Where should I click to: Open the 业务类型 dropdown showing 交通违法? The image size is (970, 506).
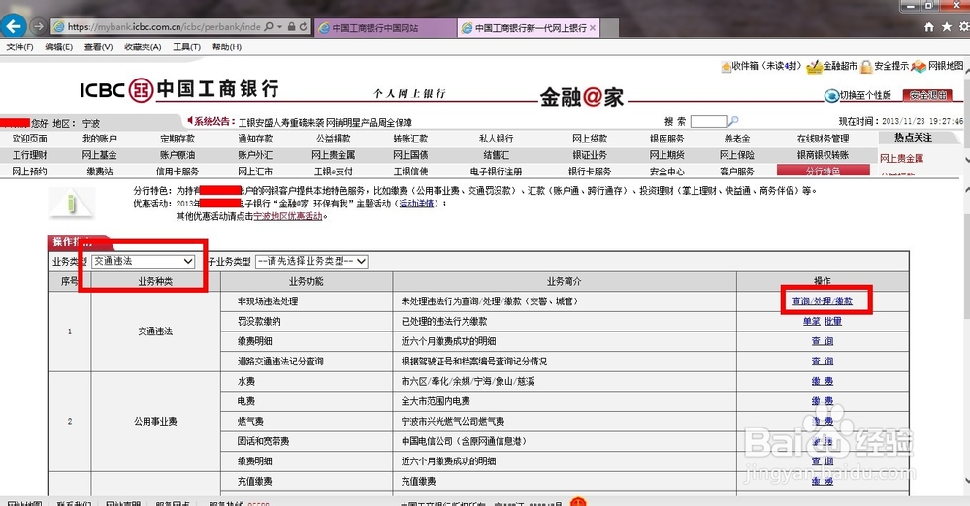point(144,261)
